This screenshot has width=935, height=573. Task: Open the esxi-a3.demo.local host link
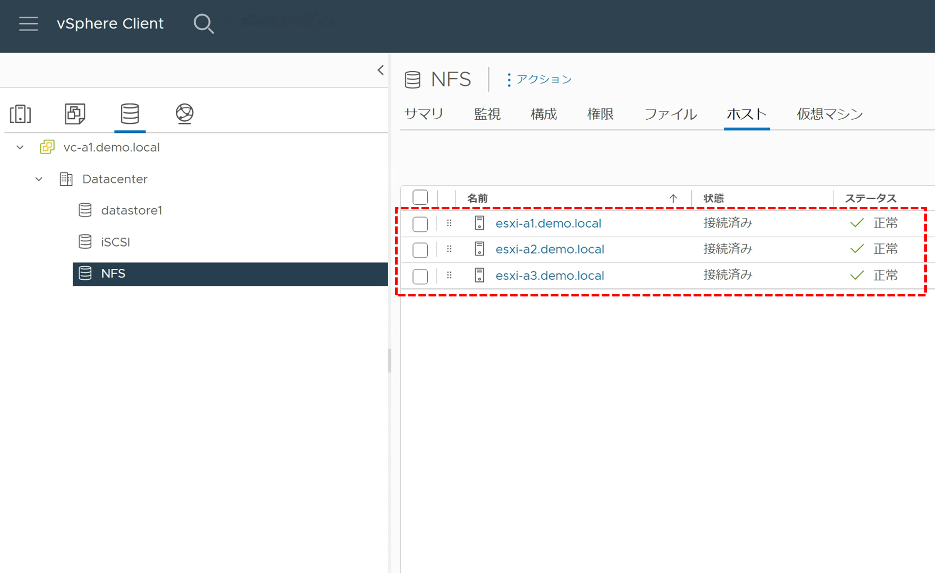550,276
